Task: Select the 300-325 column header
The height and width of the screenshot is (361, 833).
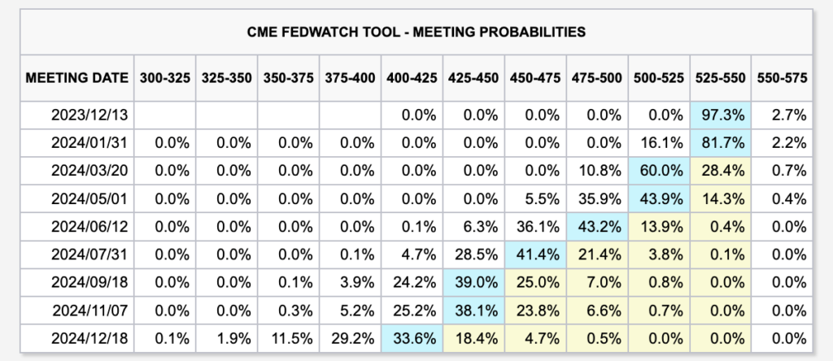Action: tap(164, 78)
